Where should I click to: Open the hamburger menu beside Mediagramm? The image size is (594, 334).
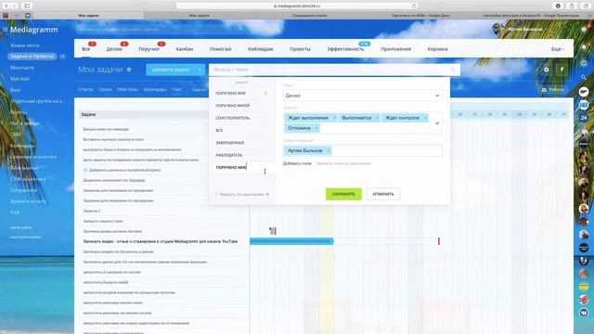pyautogui.click(x=5, y=30)
